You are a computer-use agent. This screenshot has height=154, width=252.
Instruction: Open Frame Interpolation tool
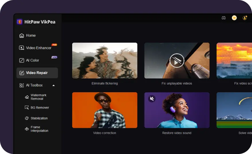pos(40,129)
